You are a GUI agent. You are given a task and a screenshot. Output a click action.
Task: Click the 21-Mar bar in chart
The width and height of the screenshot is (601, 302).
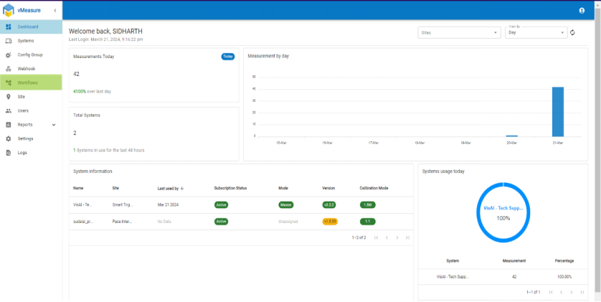pyautogui.click(x=558, y=111)
